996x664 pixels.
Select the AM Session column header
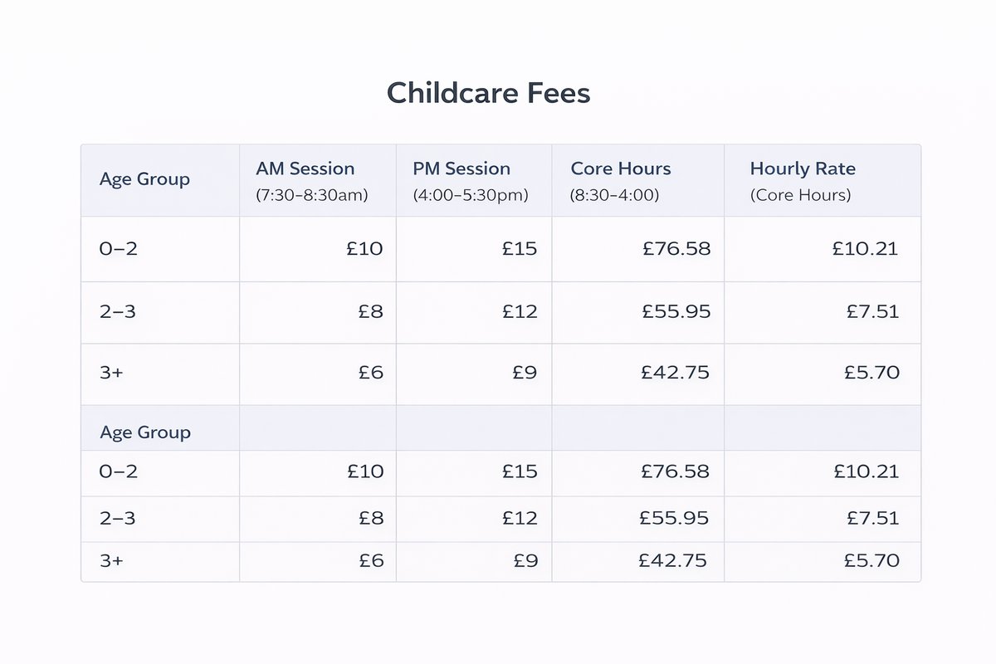(305, 168)
